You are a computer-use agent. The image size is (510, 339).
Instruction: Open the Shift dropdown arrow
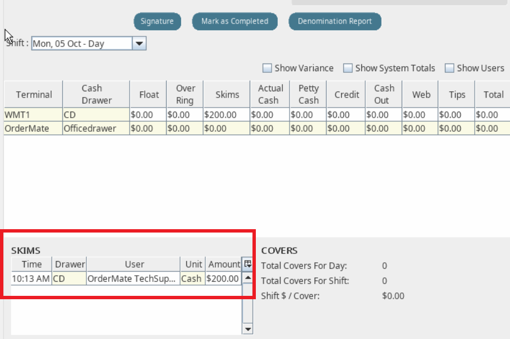139,44
